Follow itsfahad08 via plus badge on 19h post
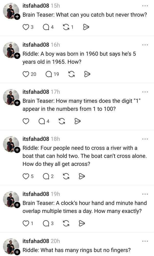 pos(17,205)
